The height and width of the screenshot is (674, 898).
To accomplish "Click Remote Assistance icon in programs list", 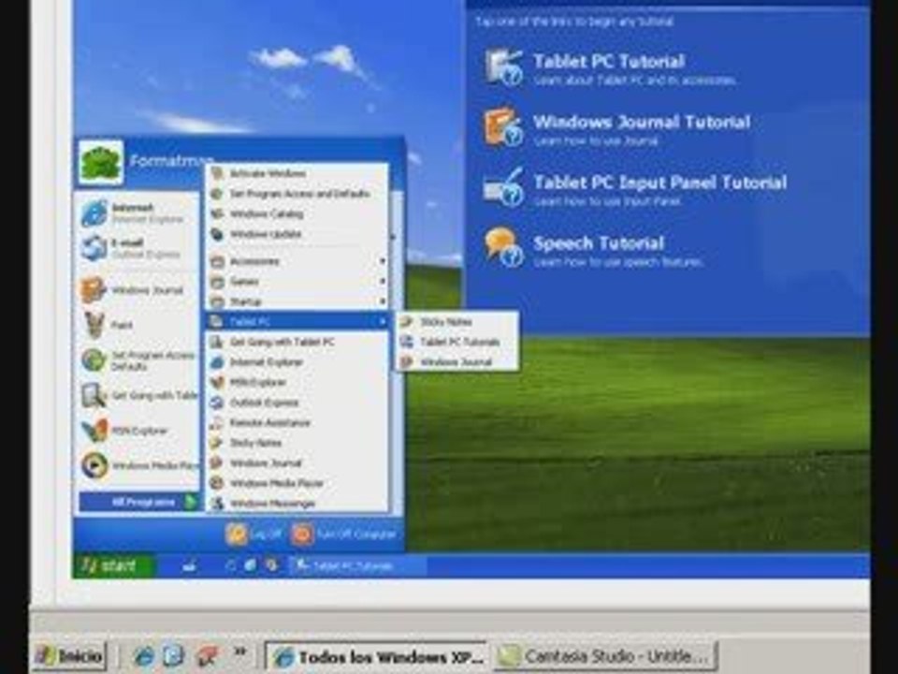I will click(x=216, y=423).
